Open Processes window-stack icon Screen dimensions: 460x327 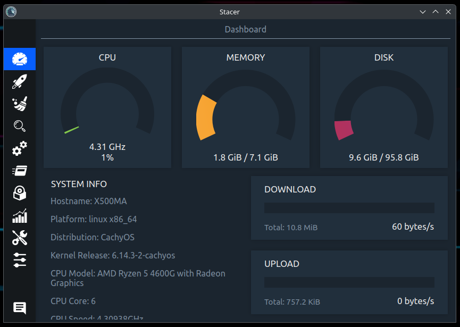pyautogui.click(x=20, y=171)
